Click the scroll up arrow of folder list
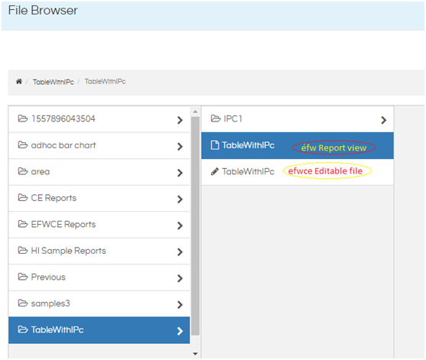426x360 pixels. [x=195, y=112]
